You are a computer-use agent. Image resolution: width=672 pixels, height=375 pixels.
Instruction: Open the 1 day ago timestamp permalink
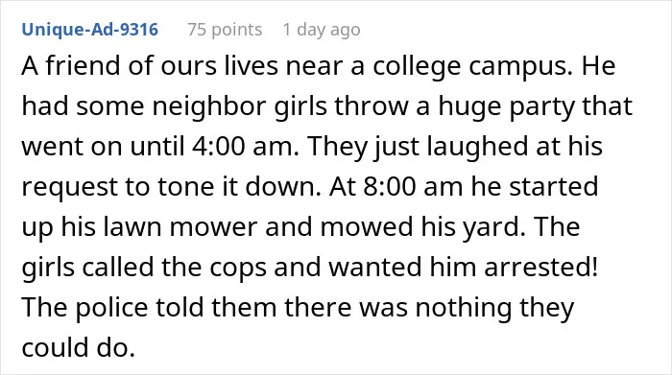tap(322, 30)
